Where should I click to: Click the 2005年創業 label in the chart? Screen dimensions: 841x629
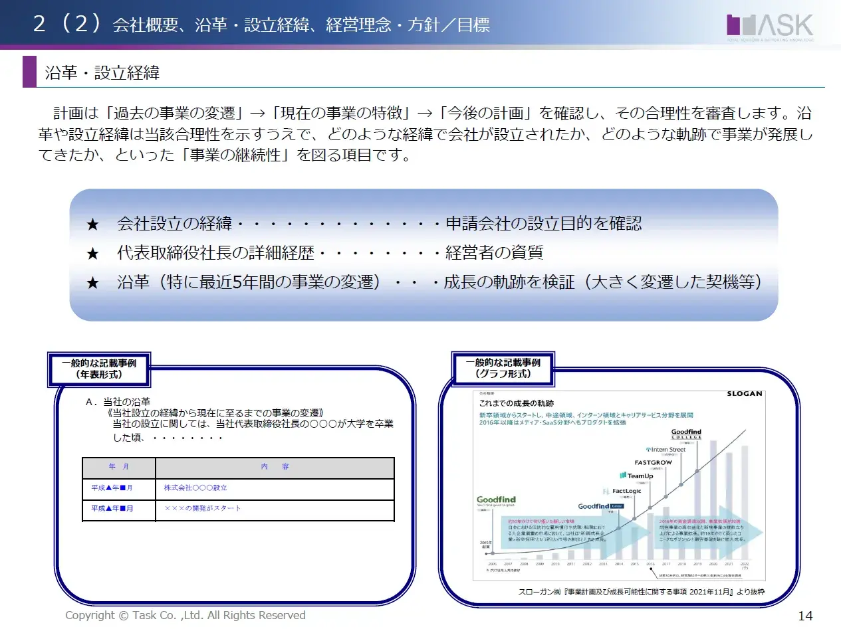(485, 545)
